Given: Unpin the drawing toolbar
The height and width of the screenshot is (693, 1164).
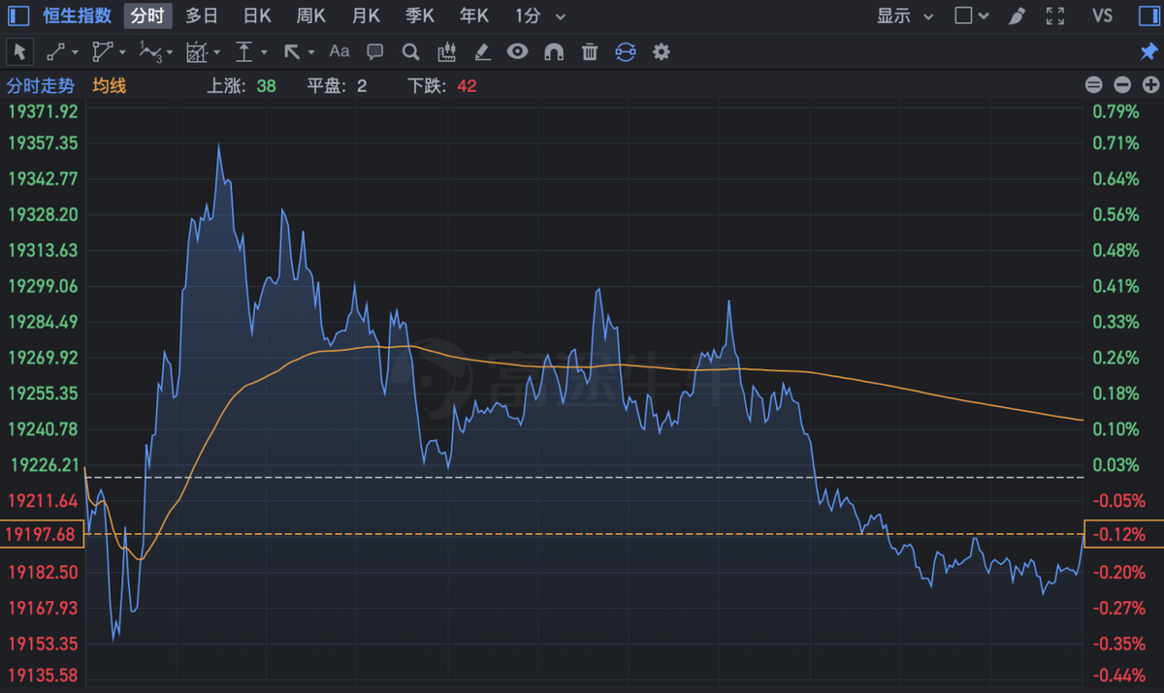Looking at the screenshot, I should coord(1148,51).
